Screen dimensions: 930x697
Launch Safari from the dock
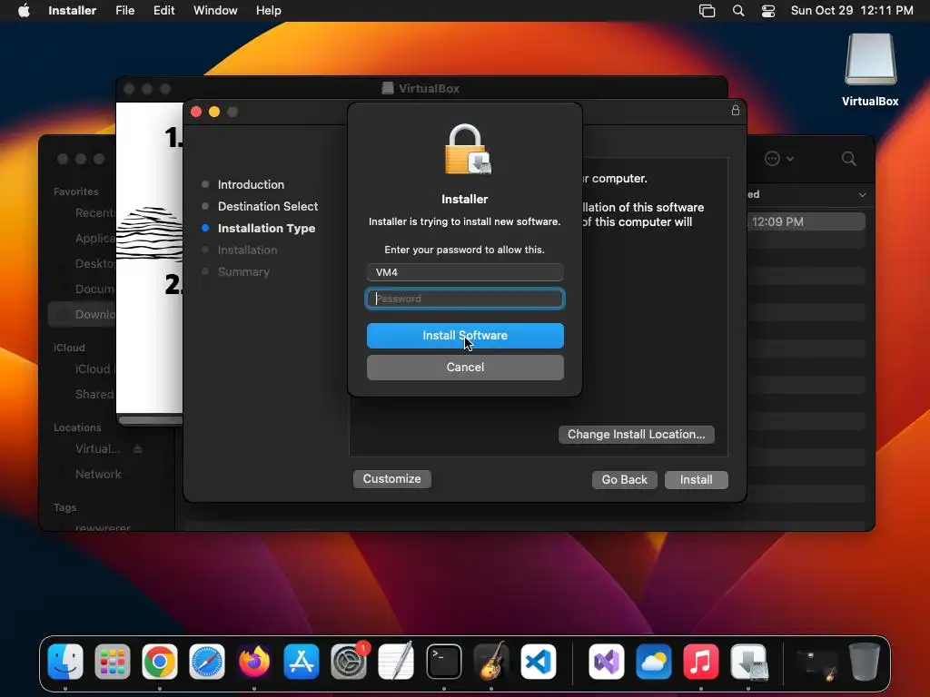(x=207, y=661)
